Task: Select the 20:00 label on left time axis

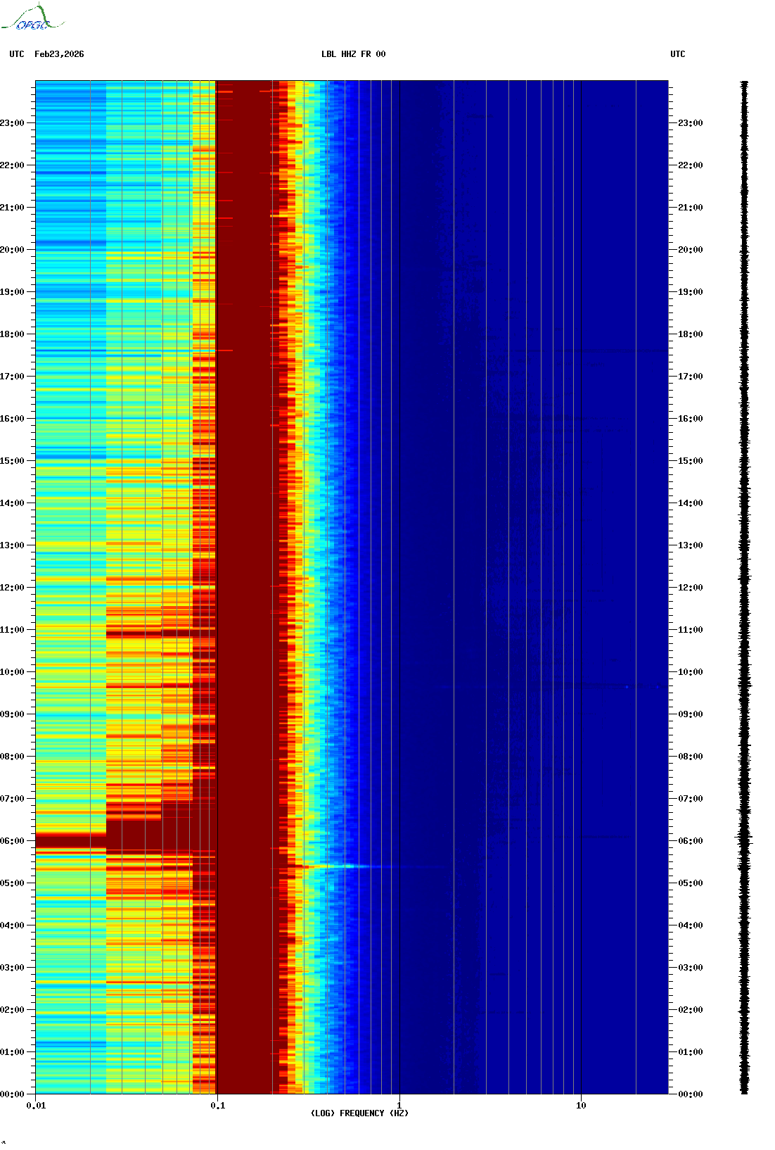Action: pyautogui.click(x=12, y=250)
